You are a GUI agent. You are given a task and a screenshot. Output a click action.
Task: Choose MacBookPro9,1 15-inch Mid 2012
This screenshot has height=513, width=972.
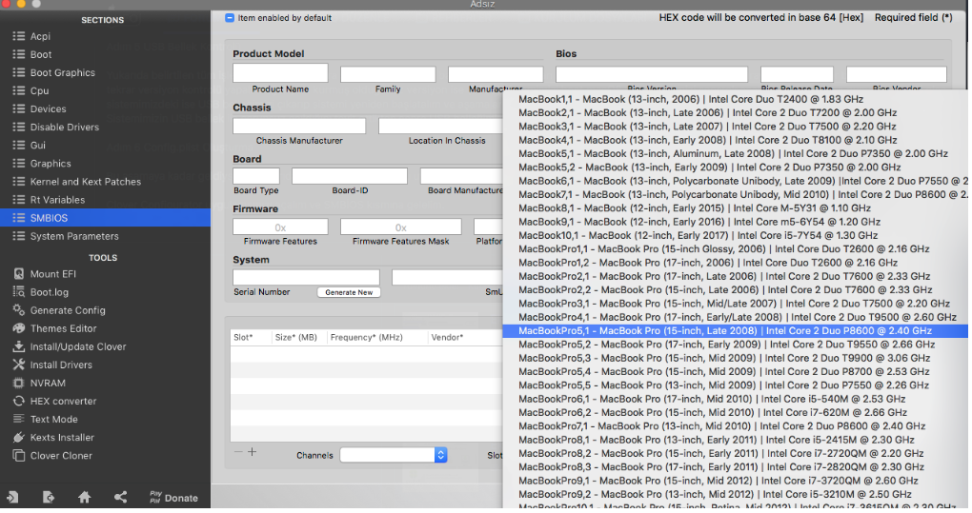click(736, 481)
